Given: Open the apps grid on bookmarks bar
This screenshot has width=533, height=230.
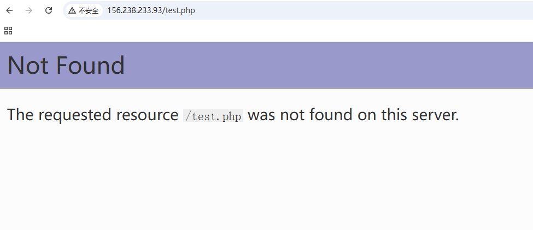Looking at the screenshot, I should pos(8,31).
